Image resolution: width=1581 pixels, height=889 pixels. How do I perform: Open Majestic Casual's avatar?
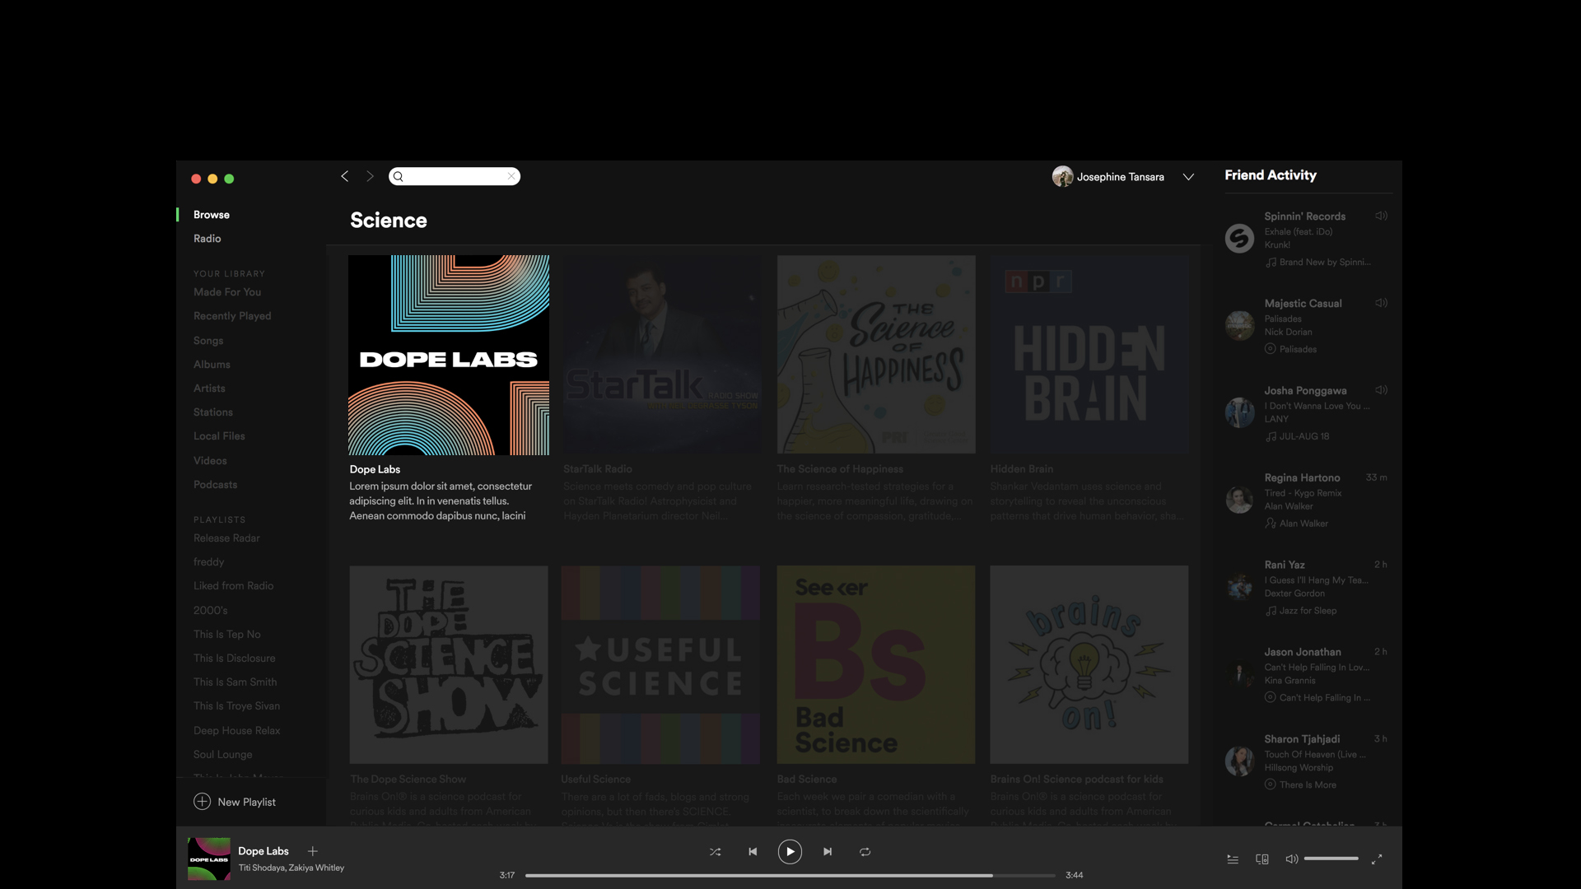point(1239,326)
